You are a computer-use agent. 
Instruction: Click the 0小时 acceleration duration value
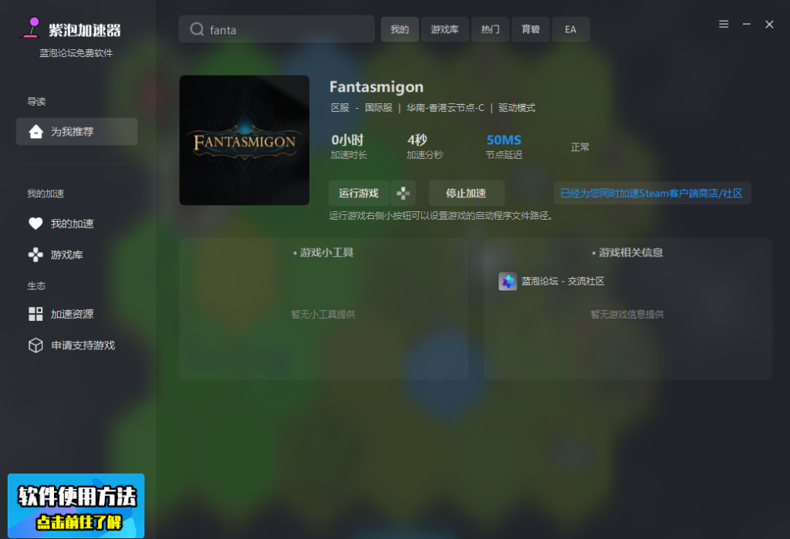347,140
